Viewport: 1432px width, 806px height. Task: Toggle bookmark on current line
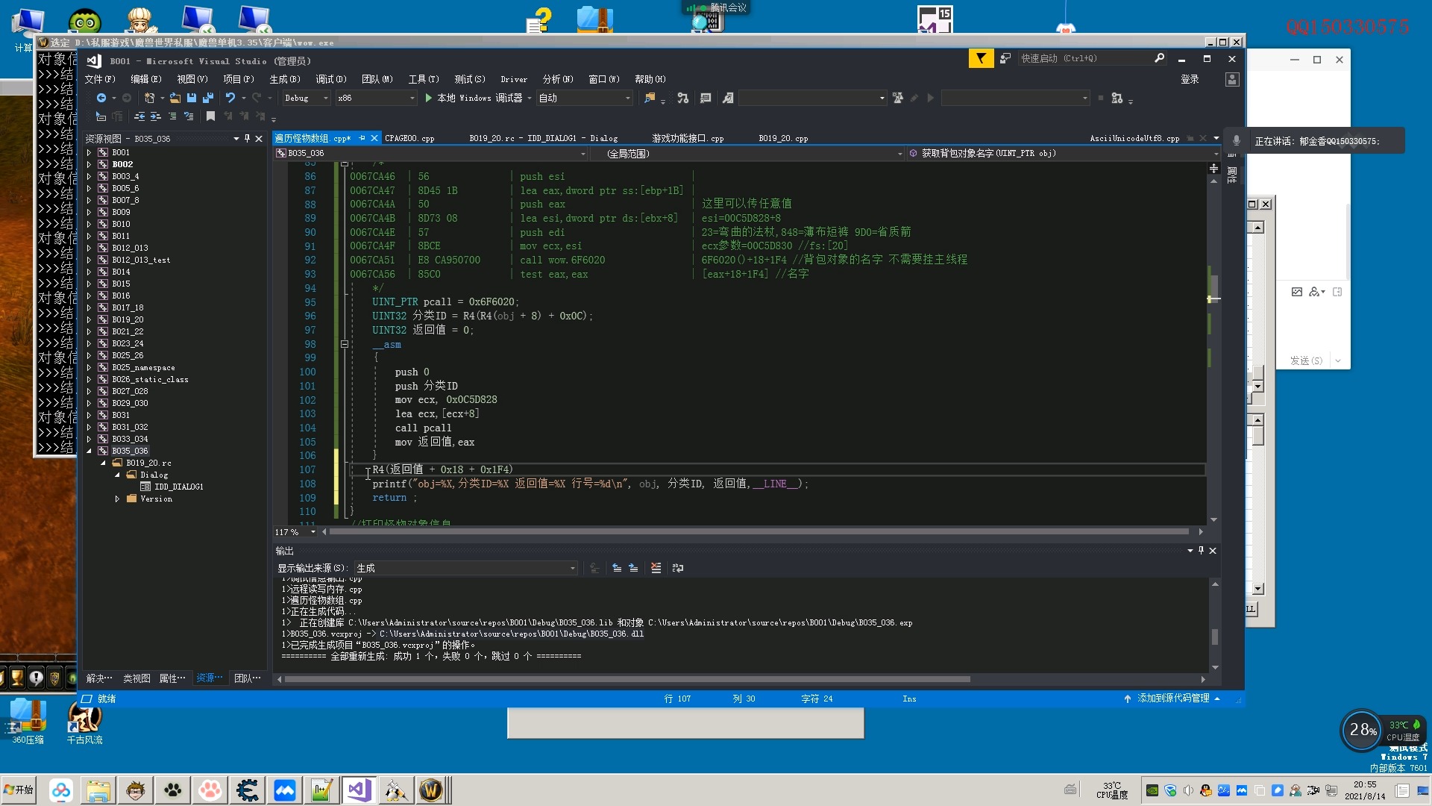(210, 116)
